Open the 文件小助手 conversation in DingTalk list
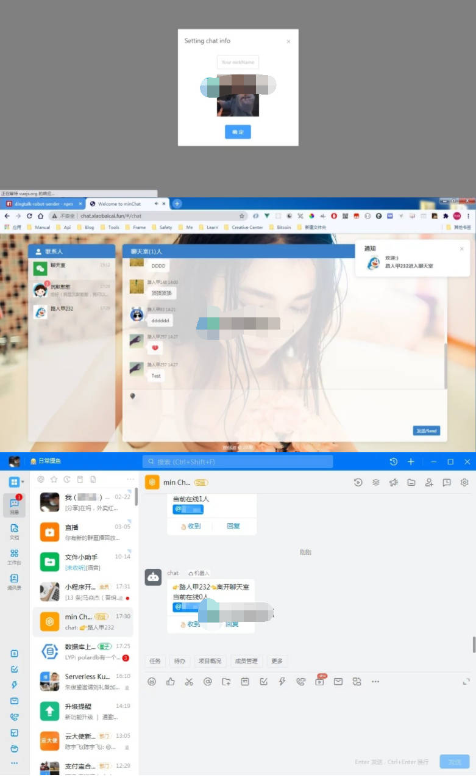476x780 pixels. 82,562
